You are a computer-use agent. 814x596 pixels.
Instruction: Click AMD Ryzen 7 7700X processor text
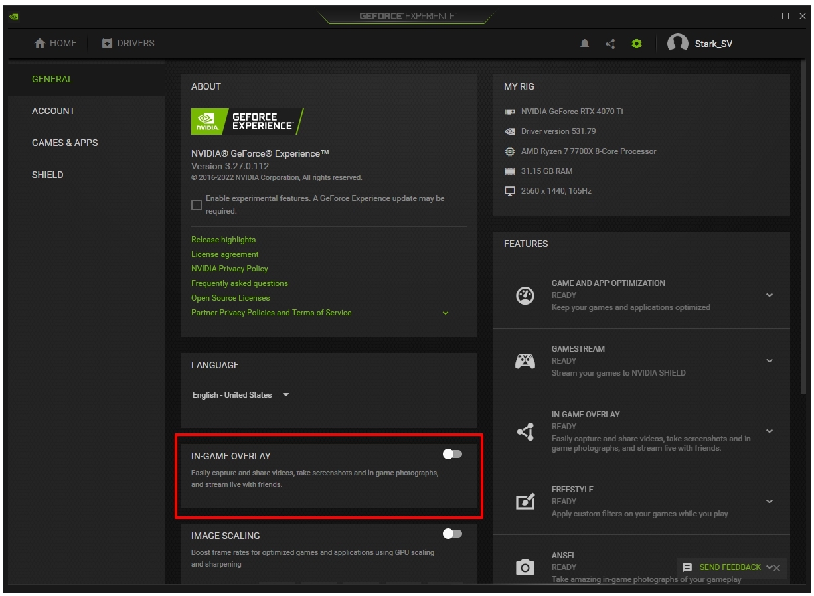(589, 151)
